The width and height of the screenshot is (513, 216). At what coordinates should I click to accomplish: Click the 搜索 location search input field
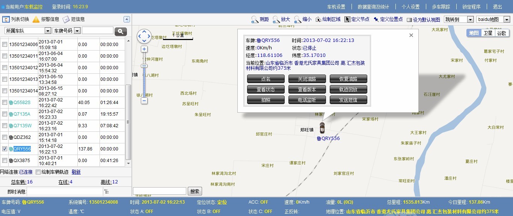(159, 191)
